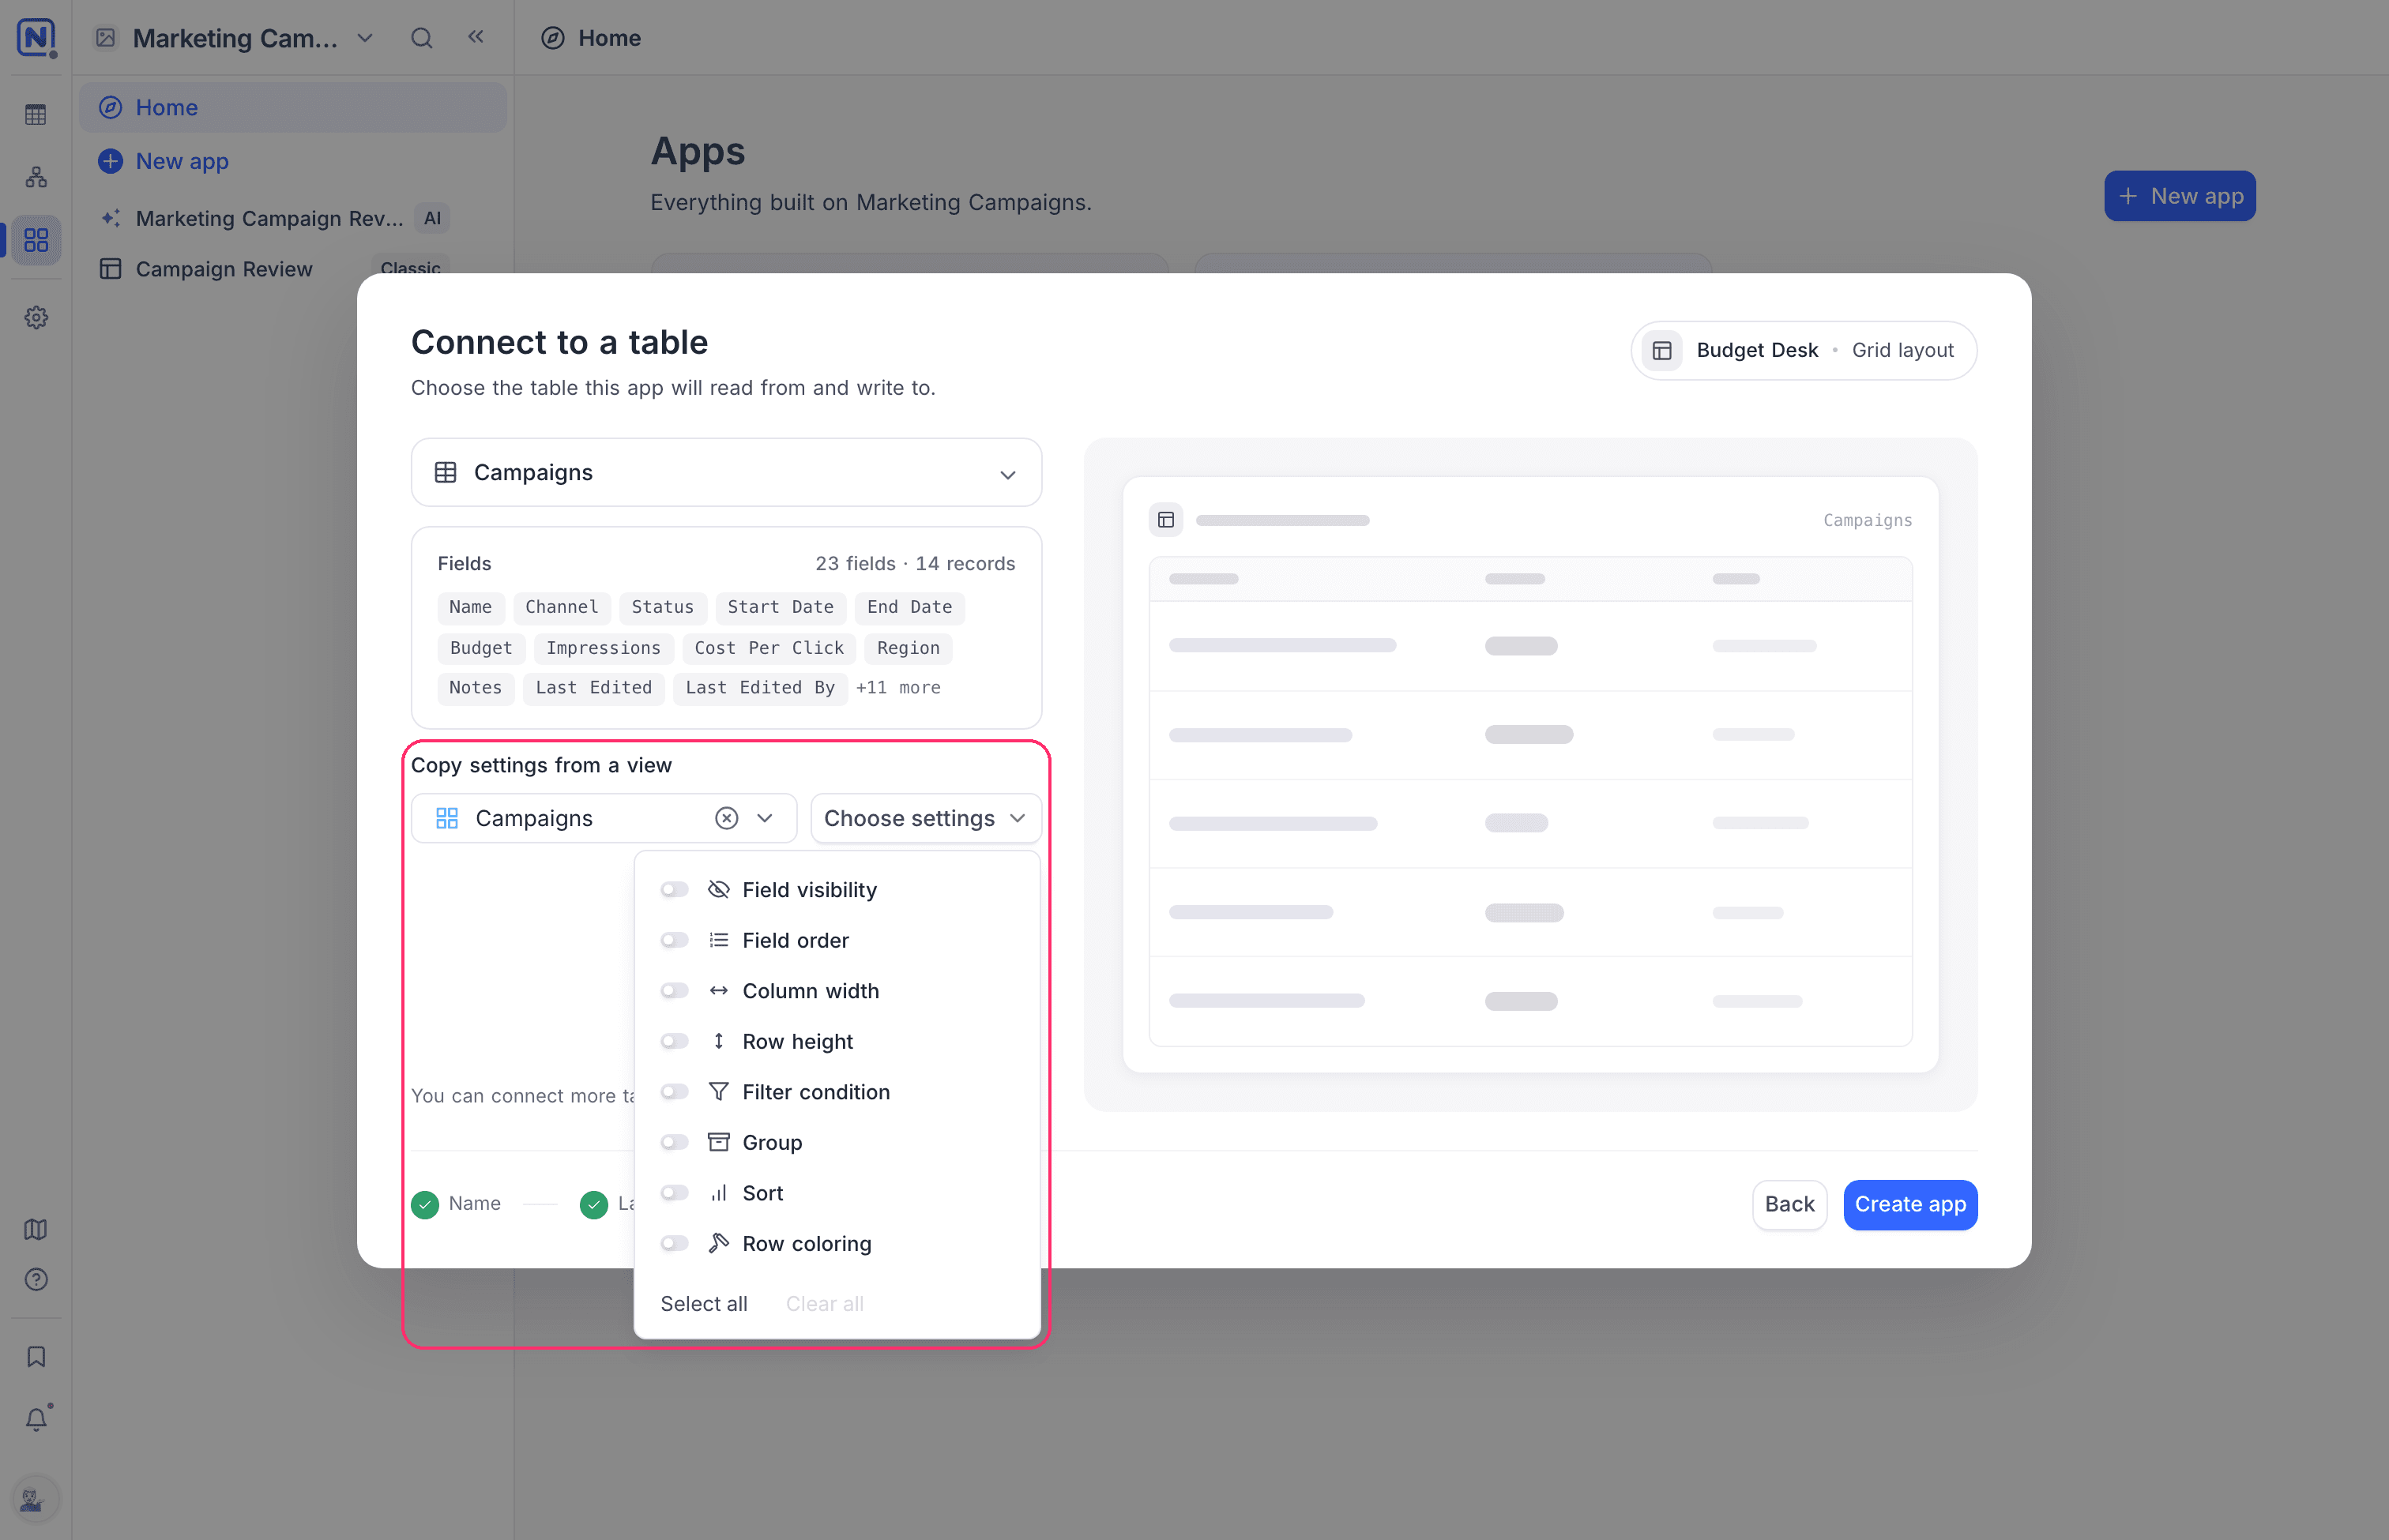Click the Home compass icon in the top breadcrumb

point(552,38)
